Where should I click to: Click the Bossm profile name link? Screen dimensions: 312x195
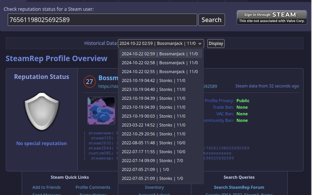coord(108,78)
